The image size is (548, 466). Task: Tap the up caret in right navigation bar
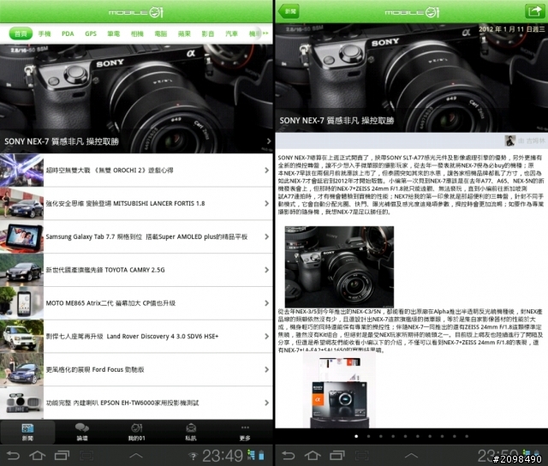click(x=411, y=456)
